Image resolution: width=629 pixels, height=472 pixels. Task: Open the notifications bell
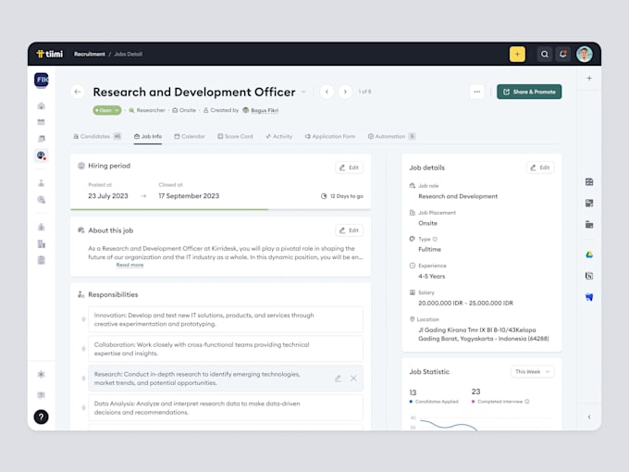(x=562, y=55)
